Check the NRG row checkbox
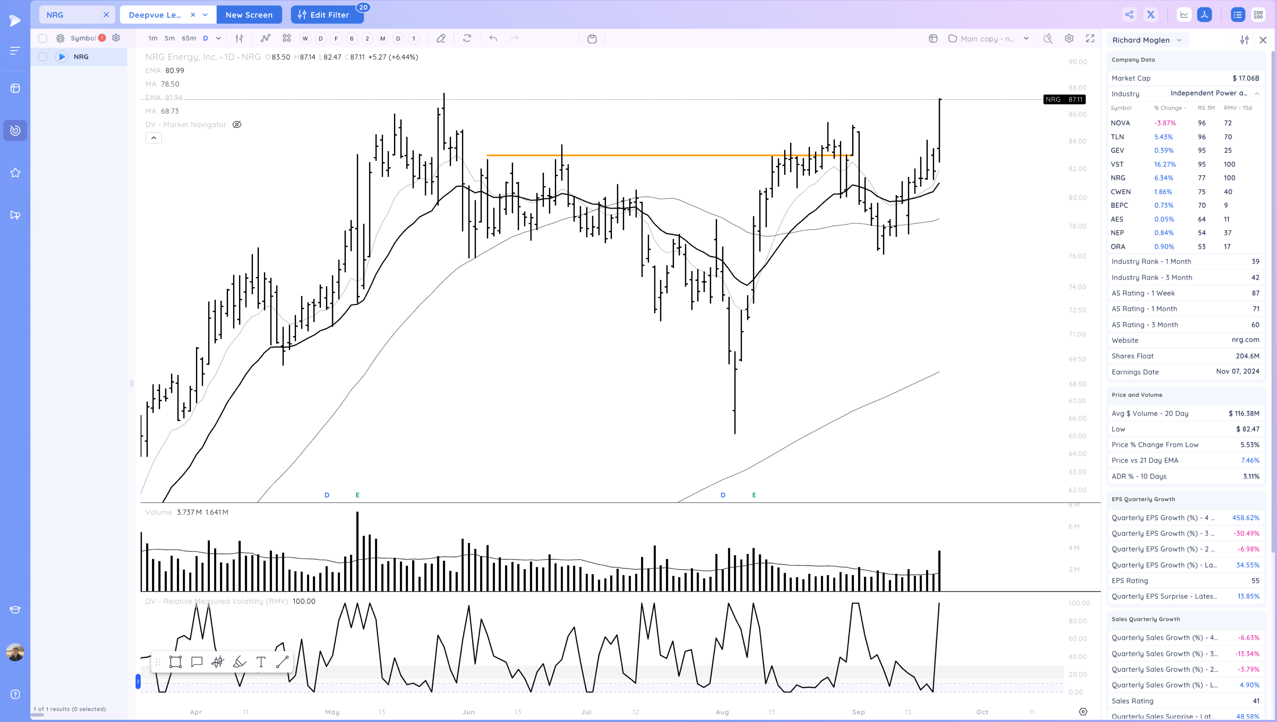This screenshot has height=722, width=1277. [43, 56]
